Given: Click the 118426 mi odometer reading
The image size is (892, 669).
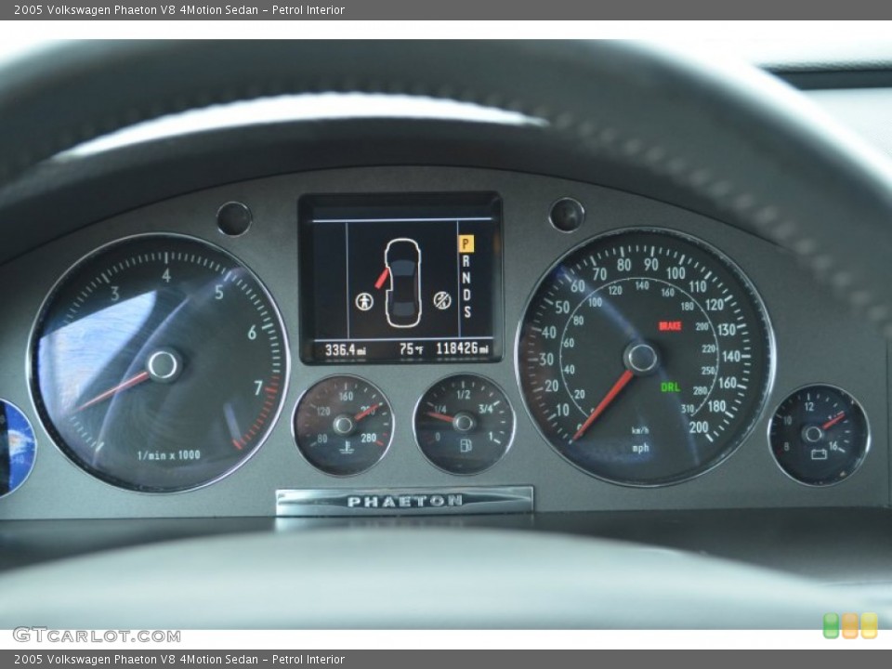Looking at the screenshot, I should [x=463, y=348].
